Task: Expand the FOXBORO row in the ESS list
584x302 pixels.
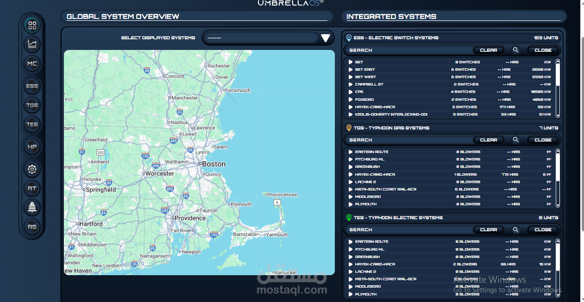Action: [351, 99]
